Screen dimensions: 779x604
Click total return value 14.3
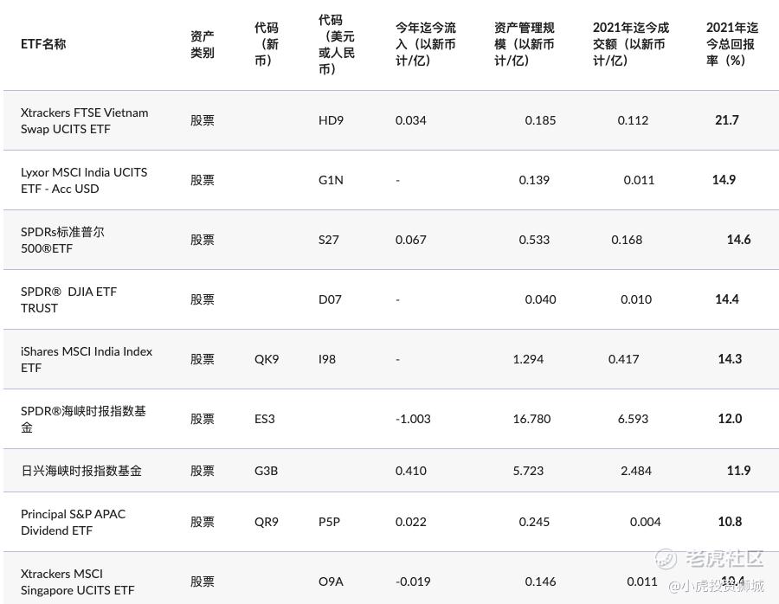point(730,358)
